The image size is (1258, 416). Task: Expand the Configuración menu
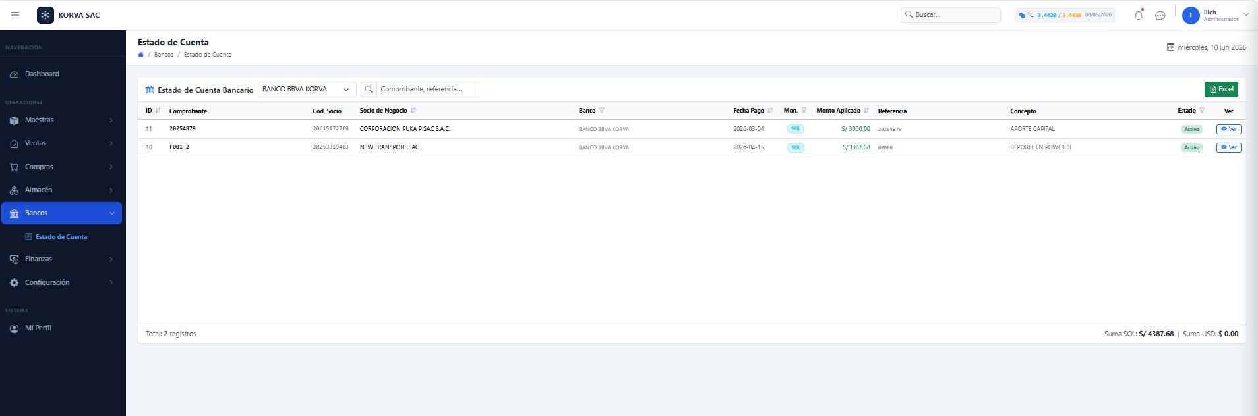(63, 283)
